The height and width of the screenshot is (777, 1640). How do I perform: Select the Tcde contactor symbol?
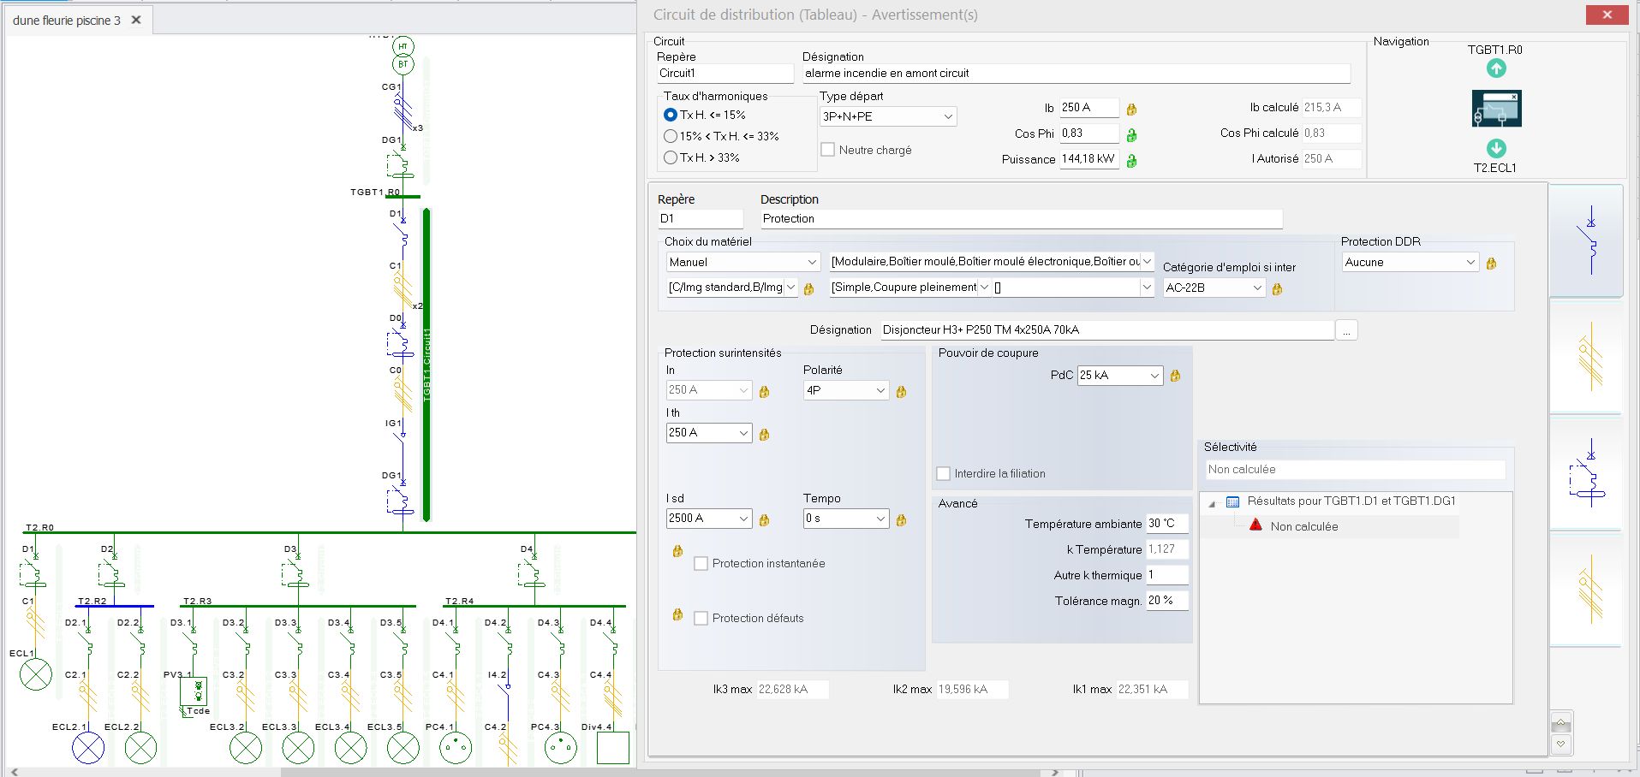click(x=194, y=691)
